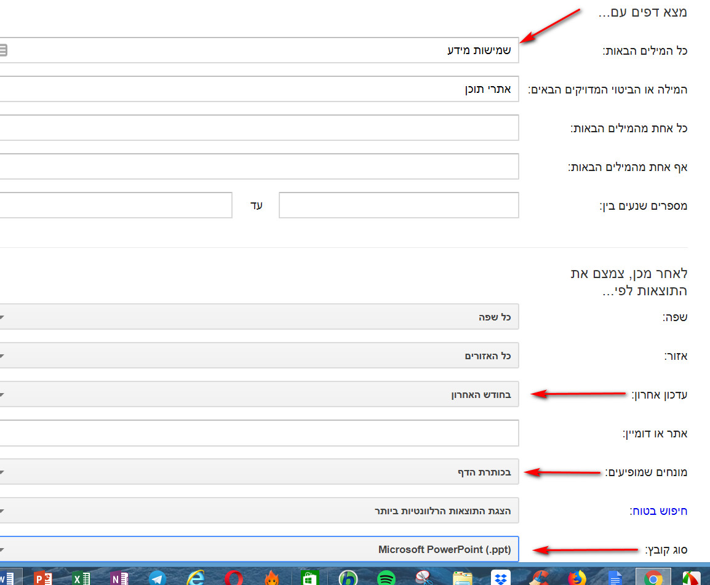This screenshot has width=710, height=585.
Task: Open the סוג קובץ file type dropdown
Action: (258, 549)
